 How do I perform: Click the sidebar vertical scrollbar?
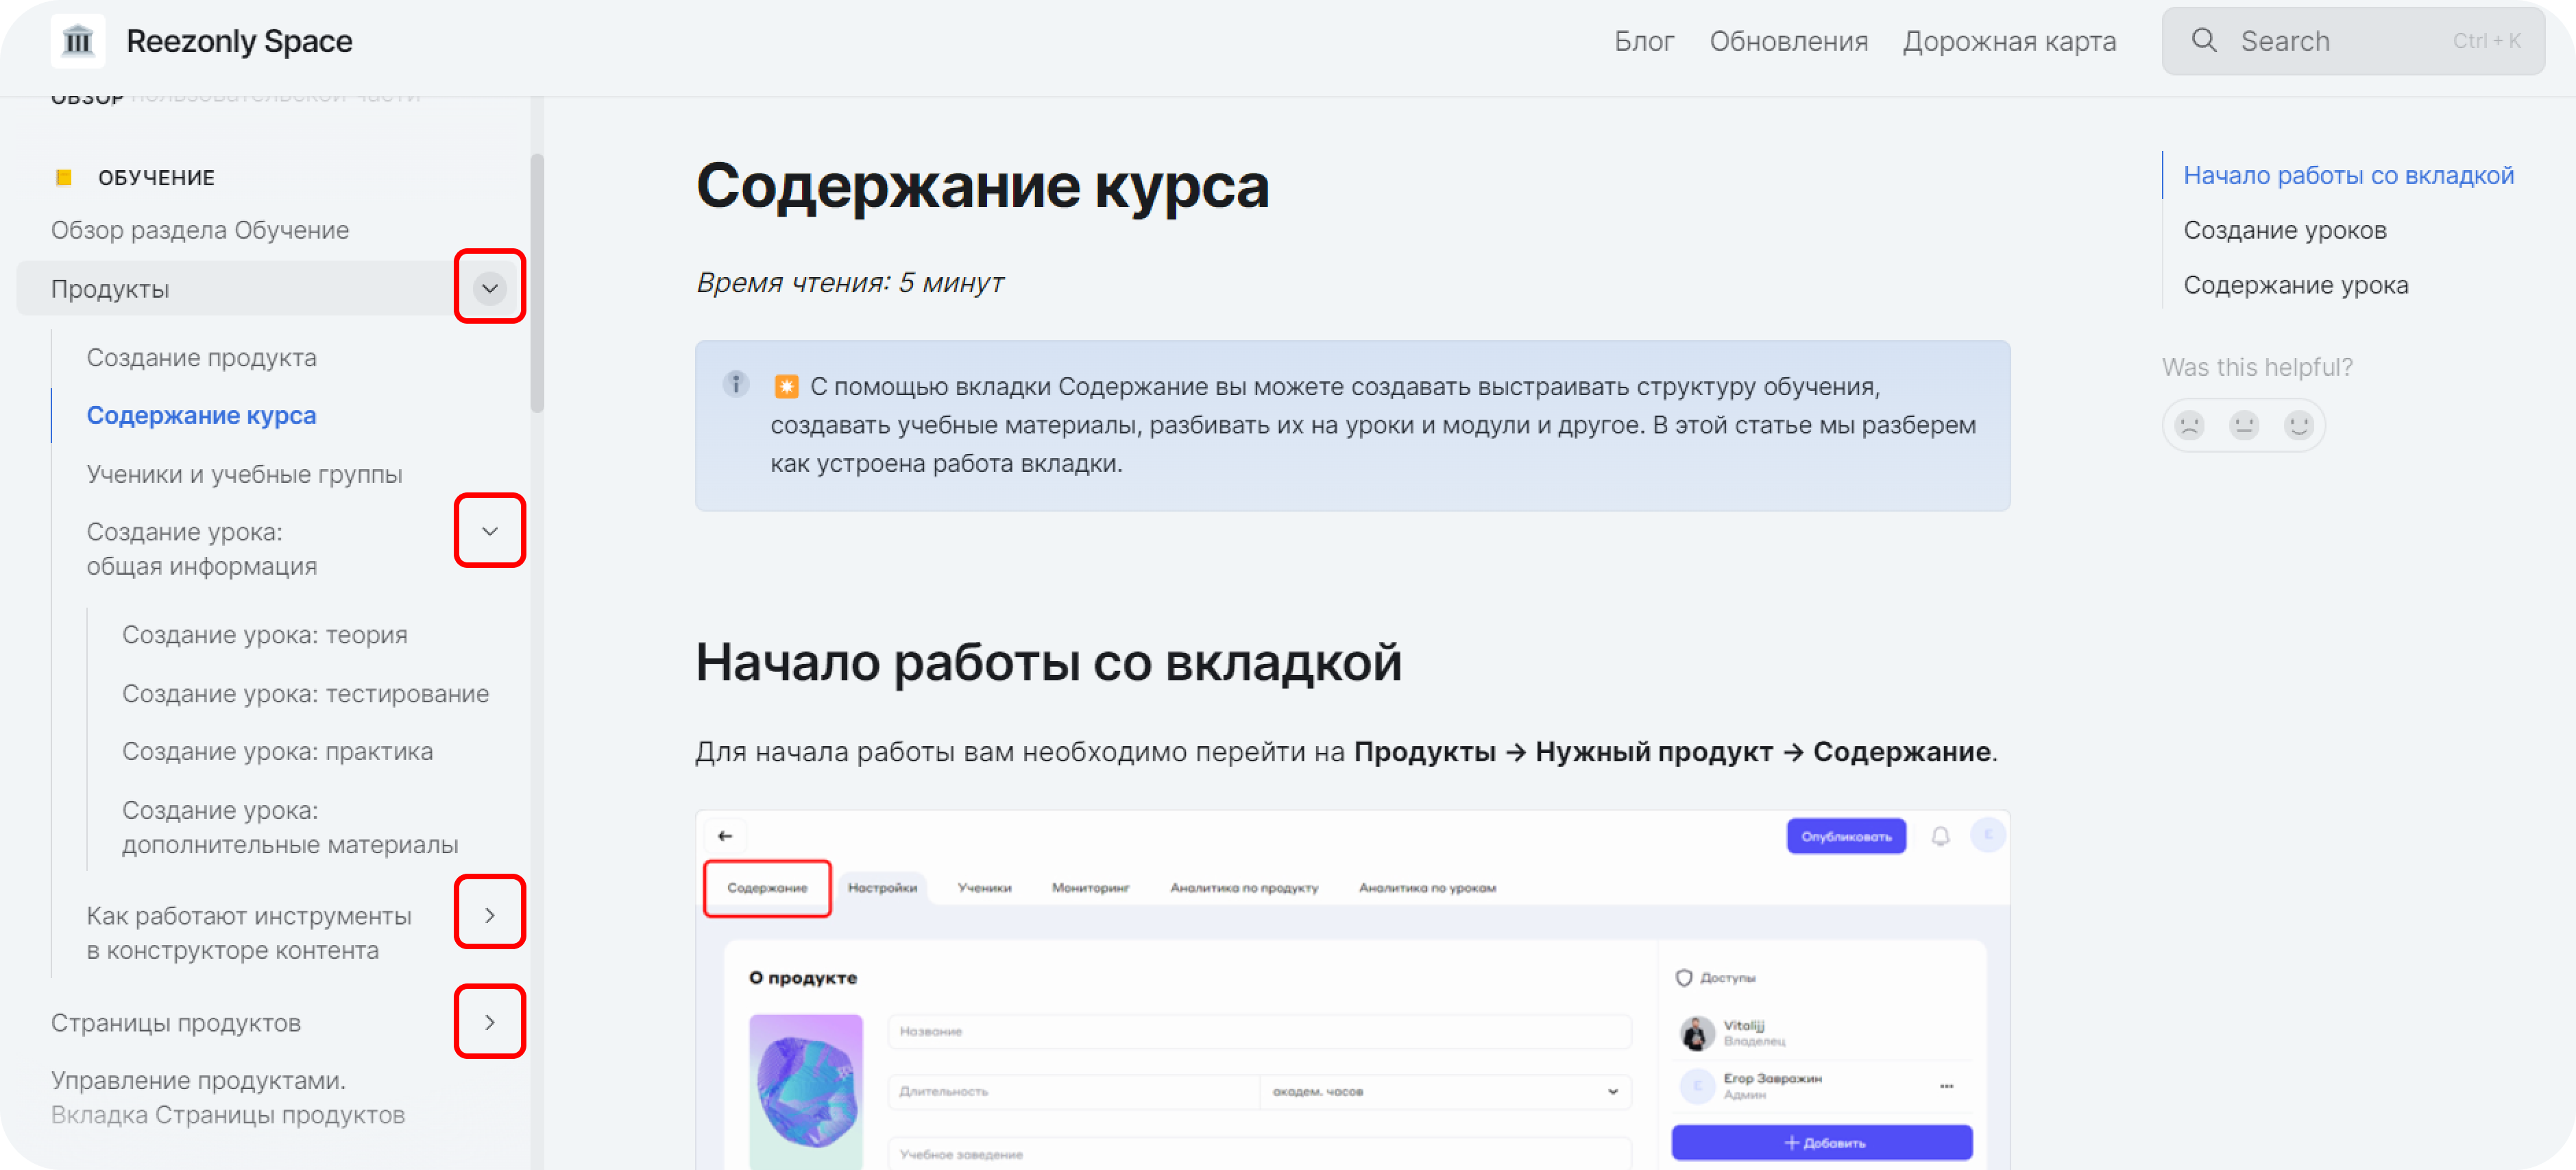(x=537, y=283)
